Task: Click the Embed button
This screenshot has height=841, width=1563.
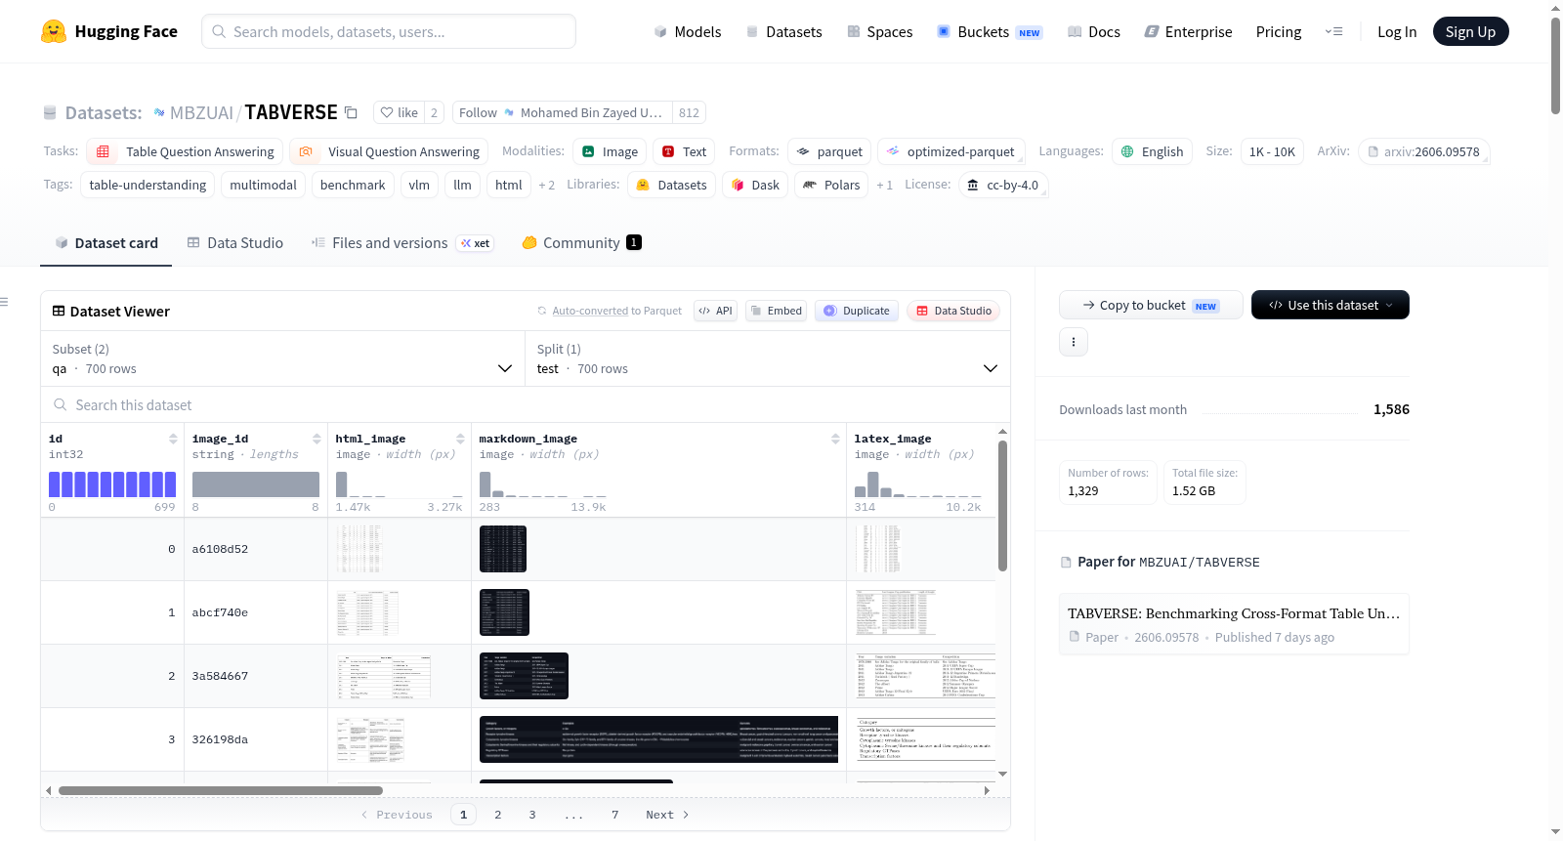Action: [x=776, y=311]
